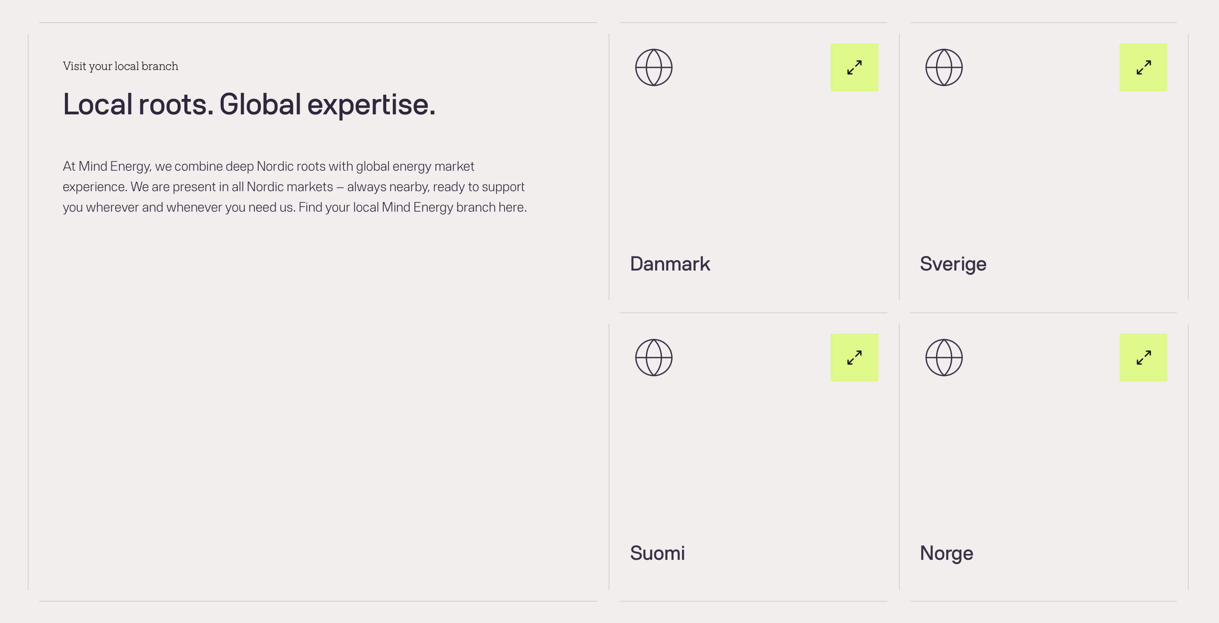Choose the Norge branch name
The width and height of the screenshot is (1219, 623).
[x=946, y=553]
